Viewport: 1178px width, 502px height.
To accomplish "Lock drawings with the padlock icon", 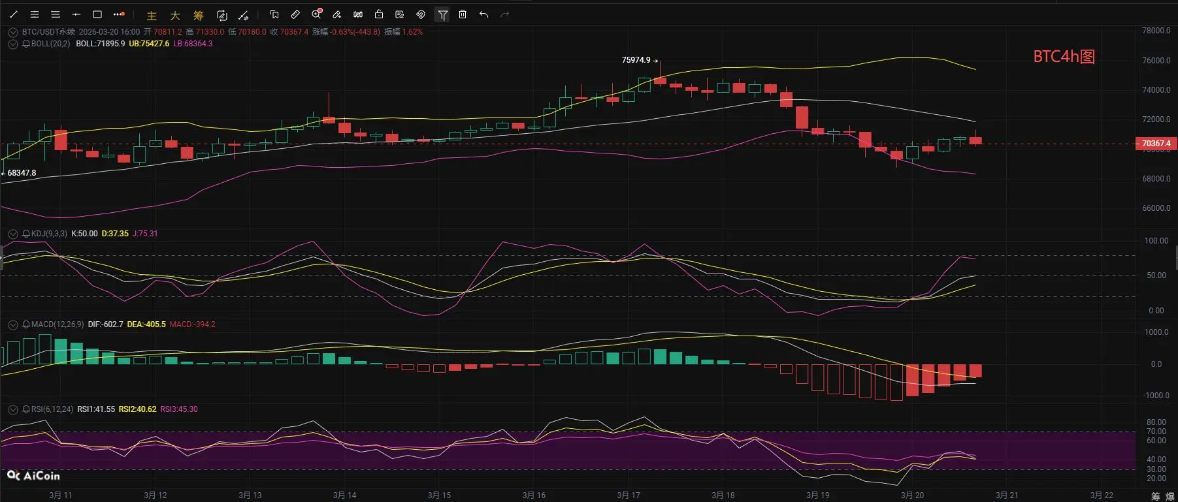I will (379, 14).
